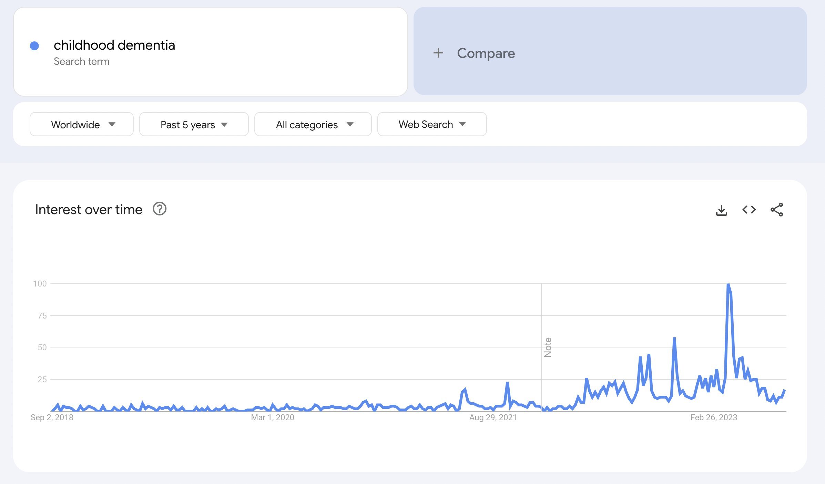Expand the Web Search type dropdown
The height and width of the screenshot is (484, 825).
[x=432, y=124]
